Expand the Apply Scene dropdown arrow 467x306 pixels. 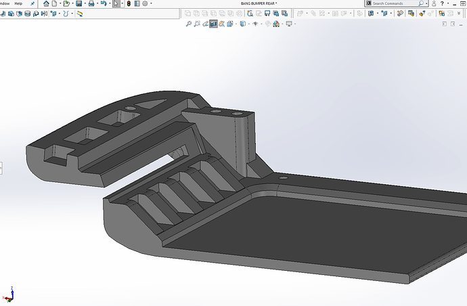pos(282,24)
